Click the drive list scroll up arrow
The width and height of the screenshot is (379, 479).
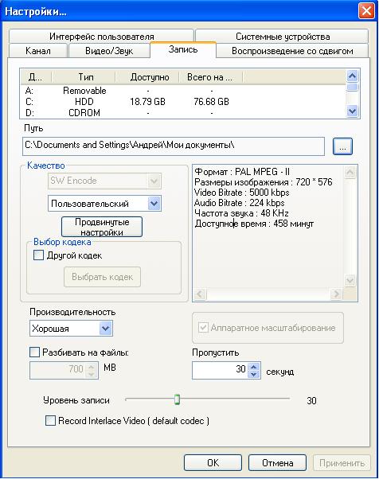tap(352, 76)
